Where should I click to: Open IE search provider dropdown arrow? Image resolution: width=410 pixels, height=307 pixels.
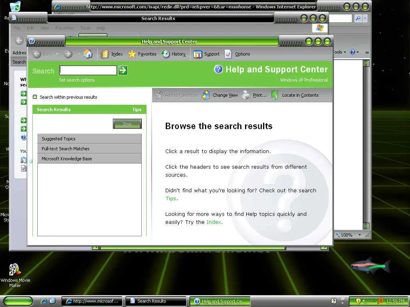[365, 18]
